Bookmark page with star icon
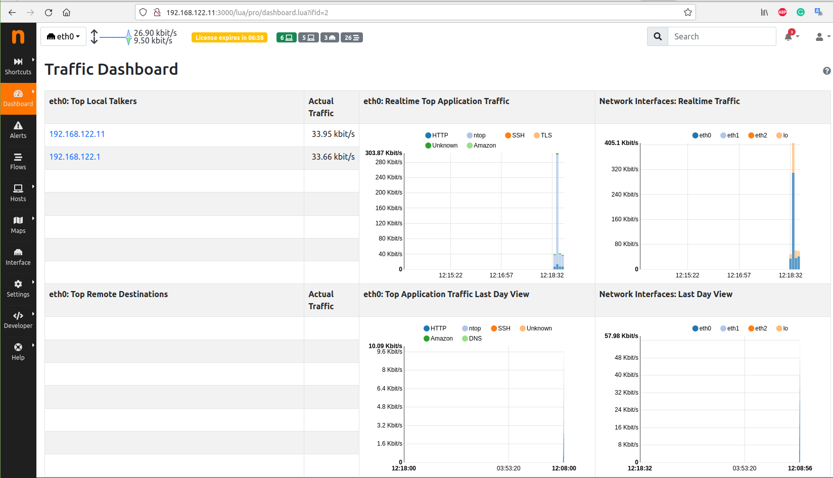The height and width of the screenshot is (478, 833). (x=688, y=13)
